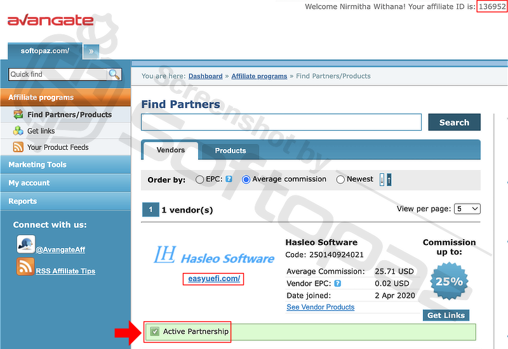Click the Quick find magnifier icon
This screenshot has width=508, height=349.
coord(114,74)
